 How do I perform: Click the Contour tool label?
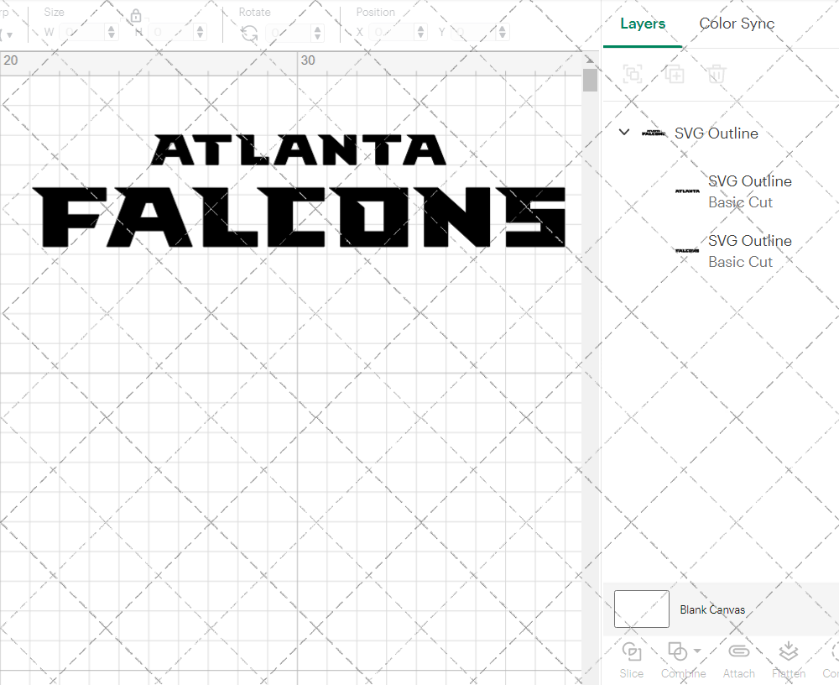(x=831, y=673)
